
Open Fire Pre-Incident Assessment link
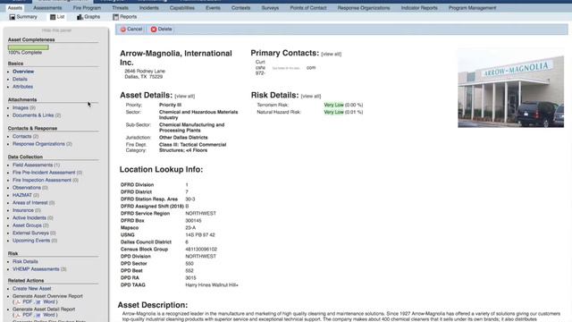pos(44,173)
